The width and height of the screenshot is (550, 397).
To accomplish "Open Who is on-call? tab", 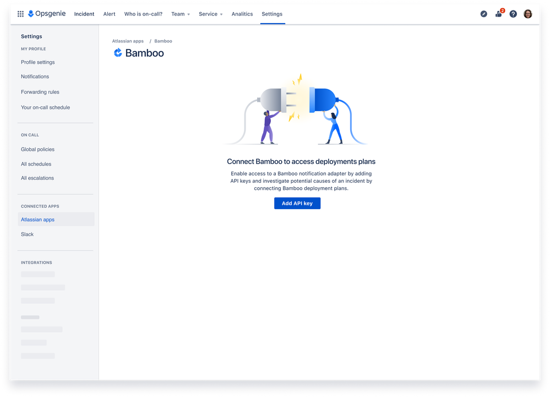I will (143, 14).
